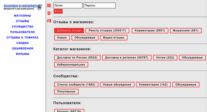Click the Покупки в интернете site logo

click(x=23, y=7)
